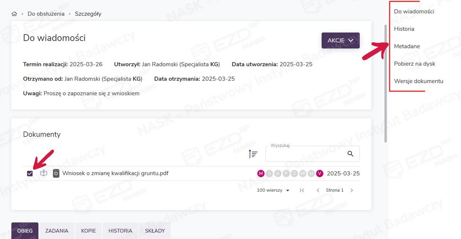Click the sort order icon in Dokumenty
The height and width of the screenshot is (239, 461).
tap(253, 154)
